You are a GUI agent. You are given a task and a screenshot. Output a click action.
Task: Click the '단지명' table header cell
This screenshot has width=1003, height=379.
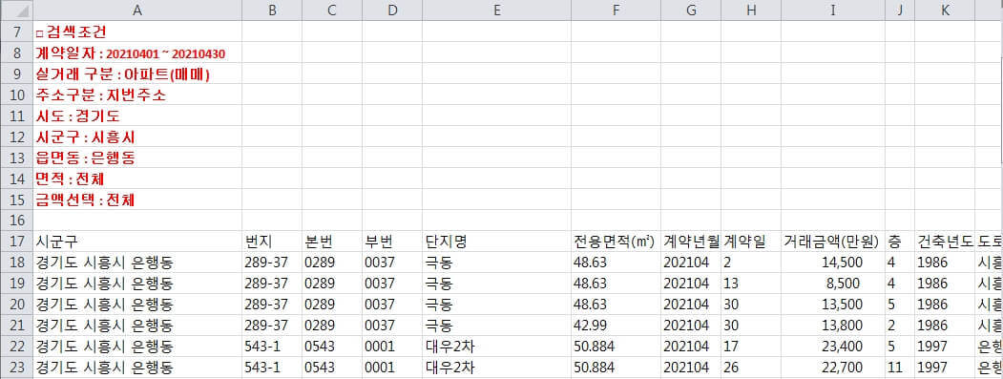[x=497, y=242]
